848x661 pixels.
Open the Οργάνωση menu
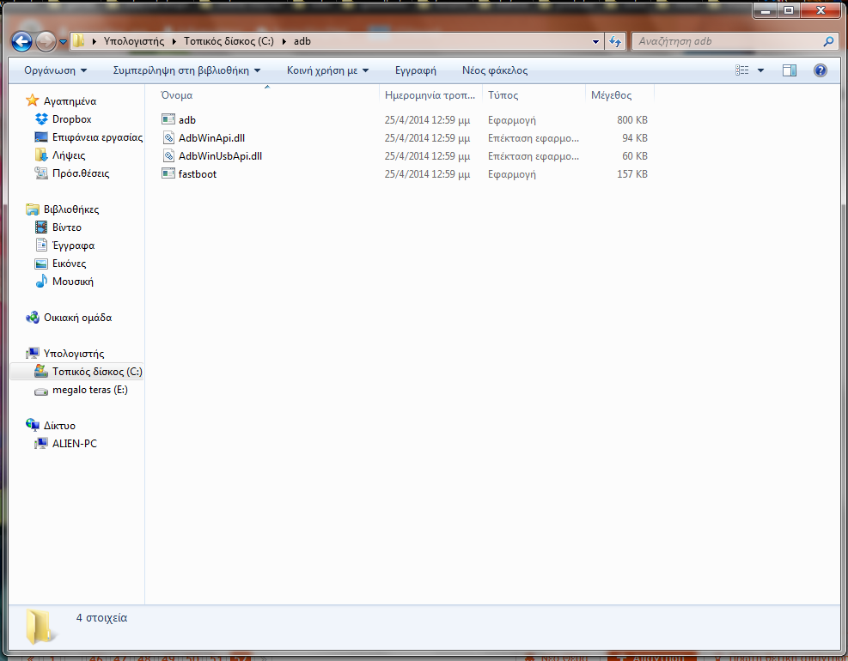coord(55,70)
